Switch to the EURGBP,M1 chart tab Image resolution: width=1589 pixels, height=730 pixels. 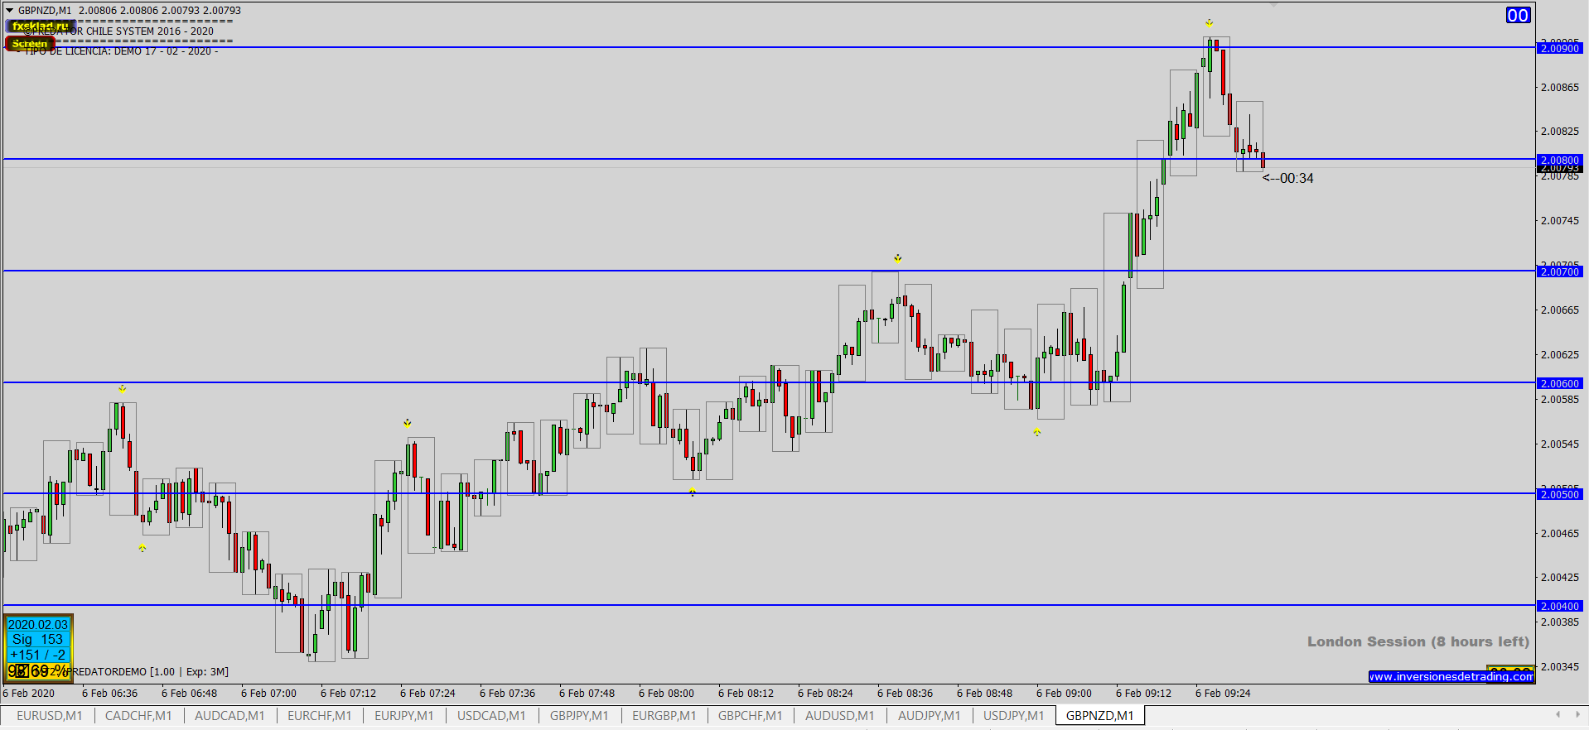pos(664,715)
